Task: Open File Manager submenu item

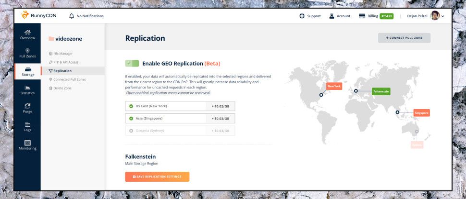Action: pos(61,54)
